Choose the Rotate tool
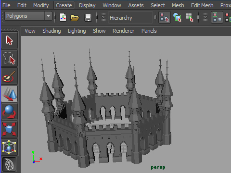Image resolution: width=231 pixels, height=173 pixels. [9, 111]
